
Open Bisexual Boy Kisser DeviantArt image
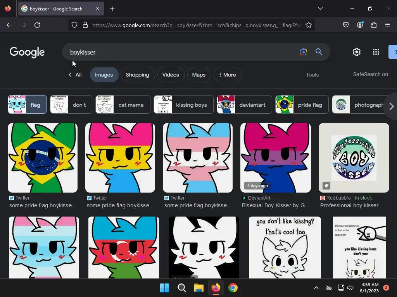click(276, 158)
